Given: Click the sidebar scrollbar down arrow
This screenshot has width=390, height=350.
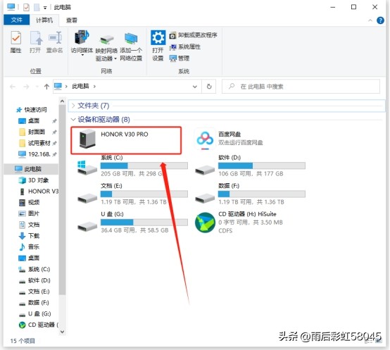Looking at the screenshot, I should pos(62,332).
